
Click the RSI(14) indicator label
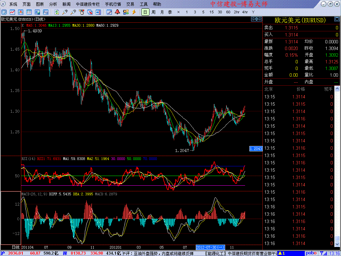point(29,159)
